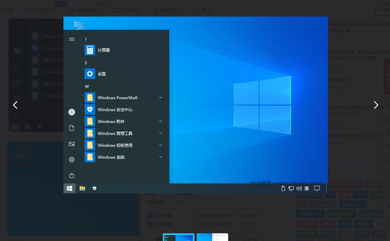This screenshot has height=241, width=390.
Task: Open the 什么是圈子? sidebar article
Action: (x=340, y=80)
